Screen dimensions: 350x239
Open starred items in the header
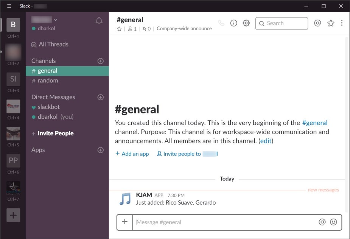(331, 23)
